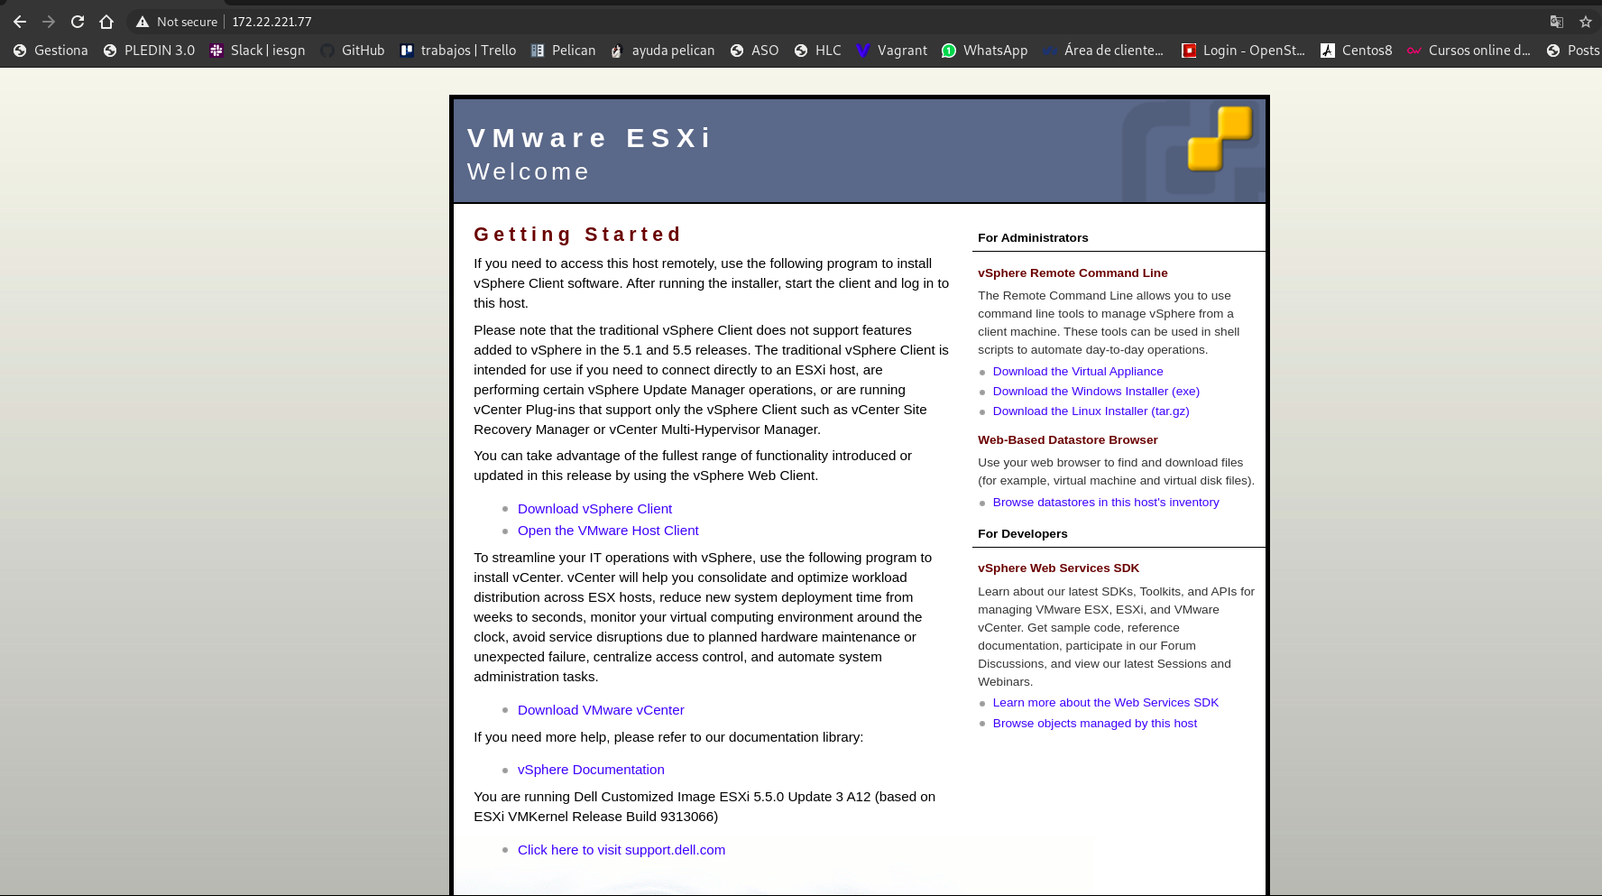Screen dimensions: 1602x896
Task: Open the WhatsApp bookmark icon
Action: (948, 51)
